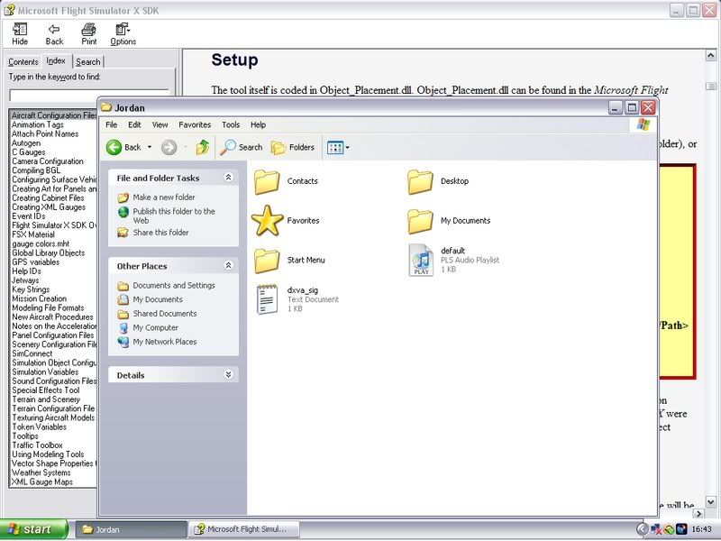Select XML Gauge Maps index entry
The height and width of the screenshot is (541, 721).
42,482
